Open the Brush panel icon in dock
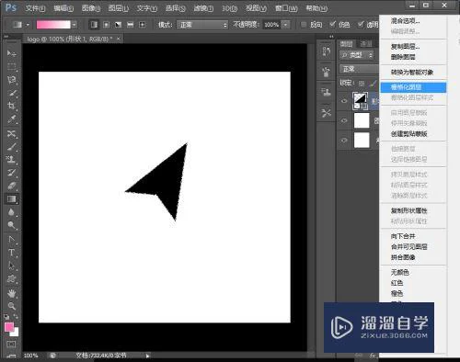The image size is (460, 362). click(x=326, y=72)
